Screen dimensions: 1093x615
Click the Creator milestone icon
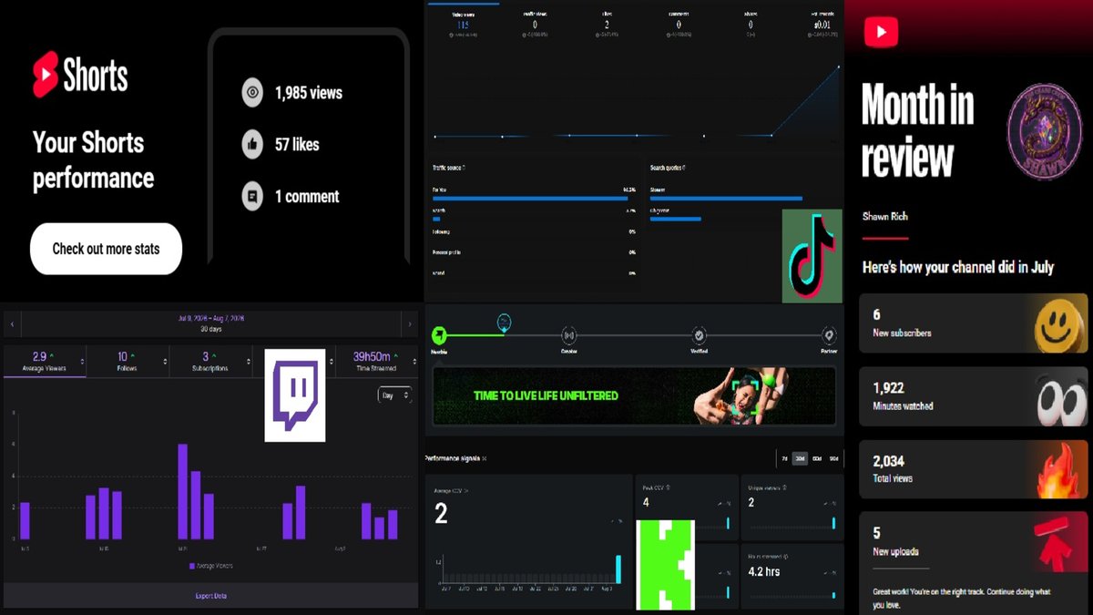tap(569, 335)
